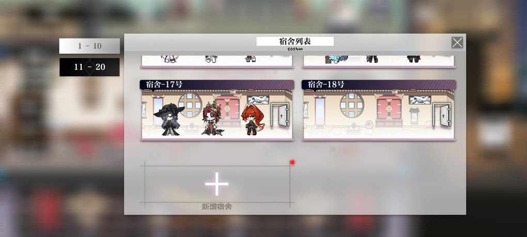
Task: Click the wave painting in dorm 18
Action: (420, 100)
